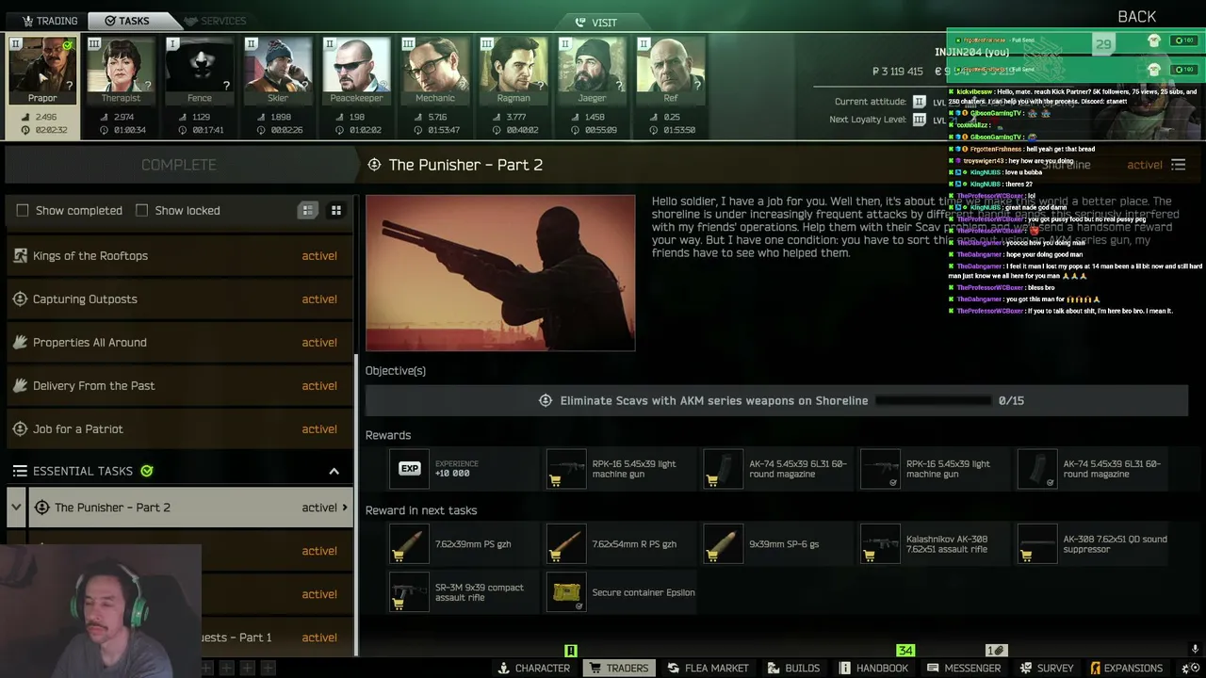Select the Peacekeeper trader portrait

coord(356,72)
